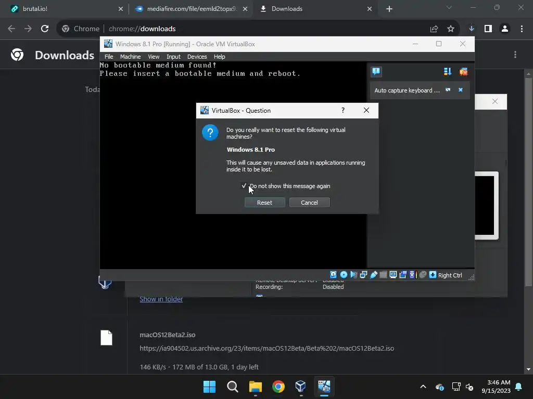This screenshot has width=533, height=399.
Task: Toggle Chrome side panel icon
Action: tap(488, 29)
